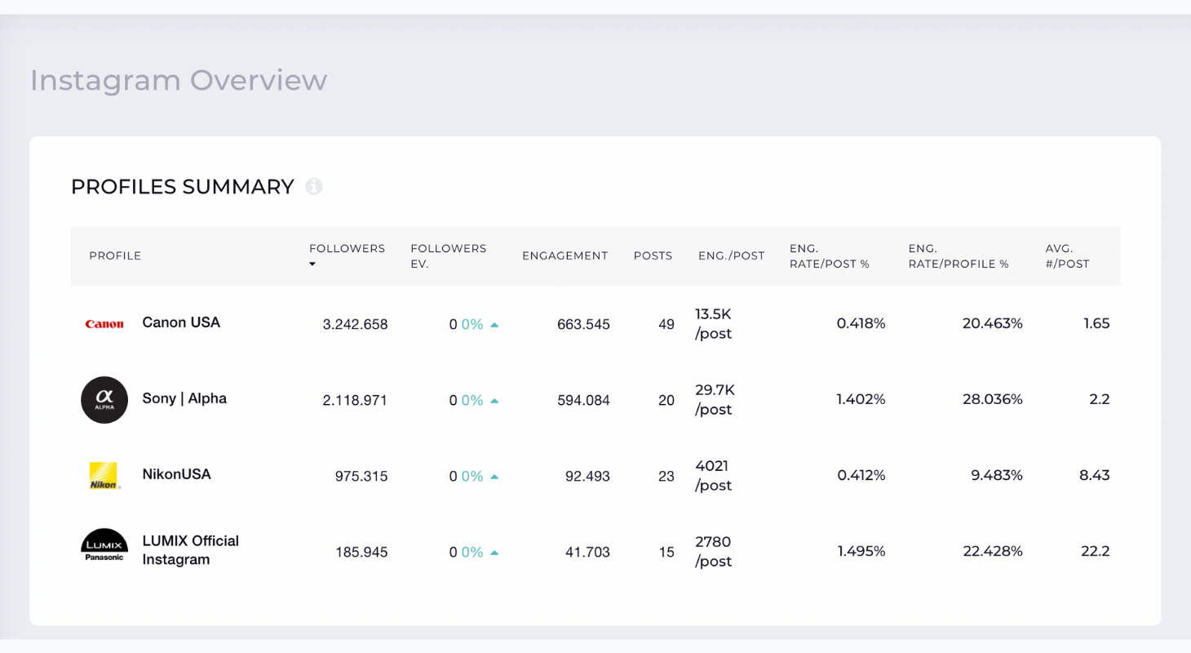Sort by Eng. Rate/Profile % header
This screenshot has height=653, width=1191.
959,255
